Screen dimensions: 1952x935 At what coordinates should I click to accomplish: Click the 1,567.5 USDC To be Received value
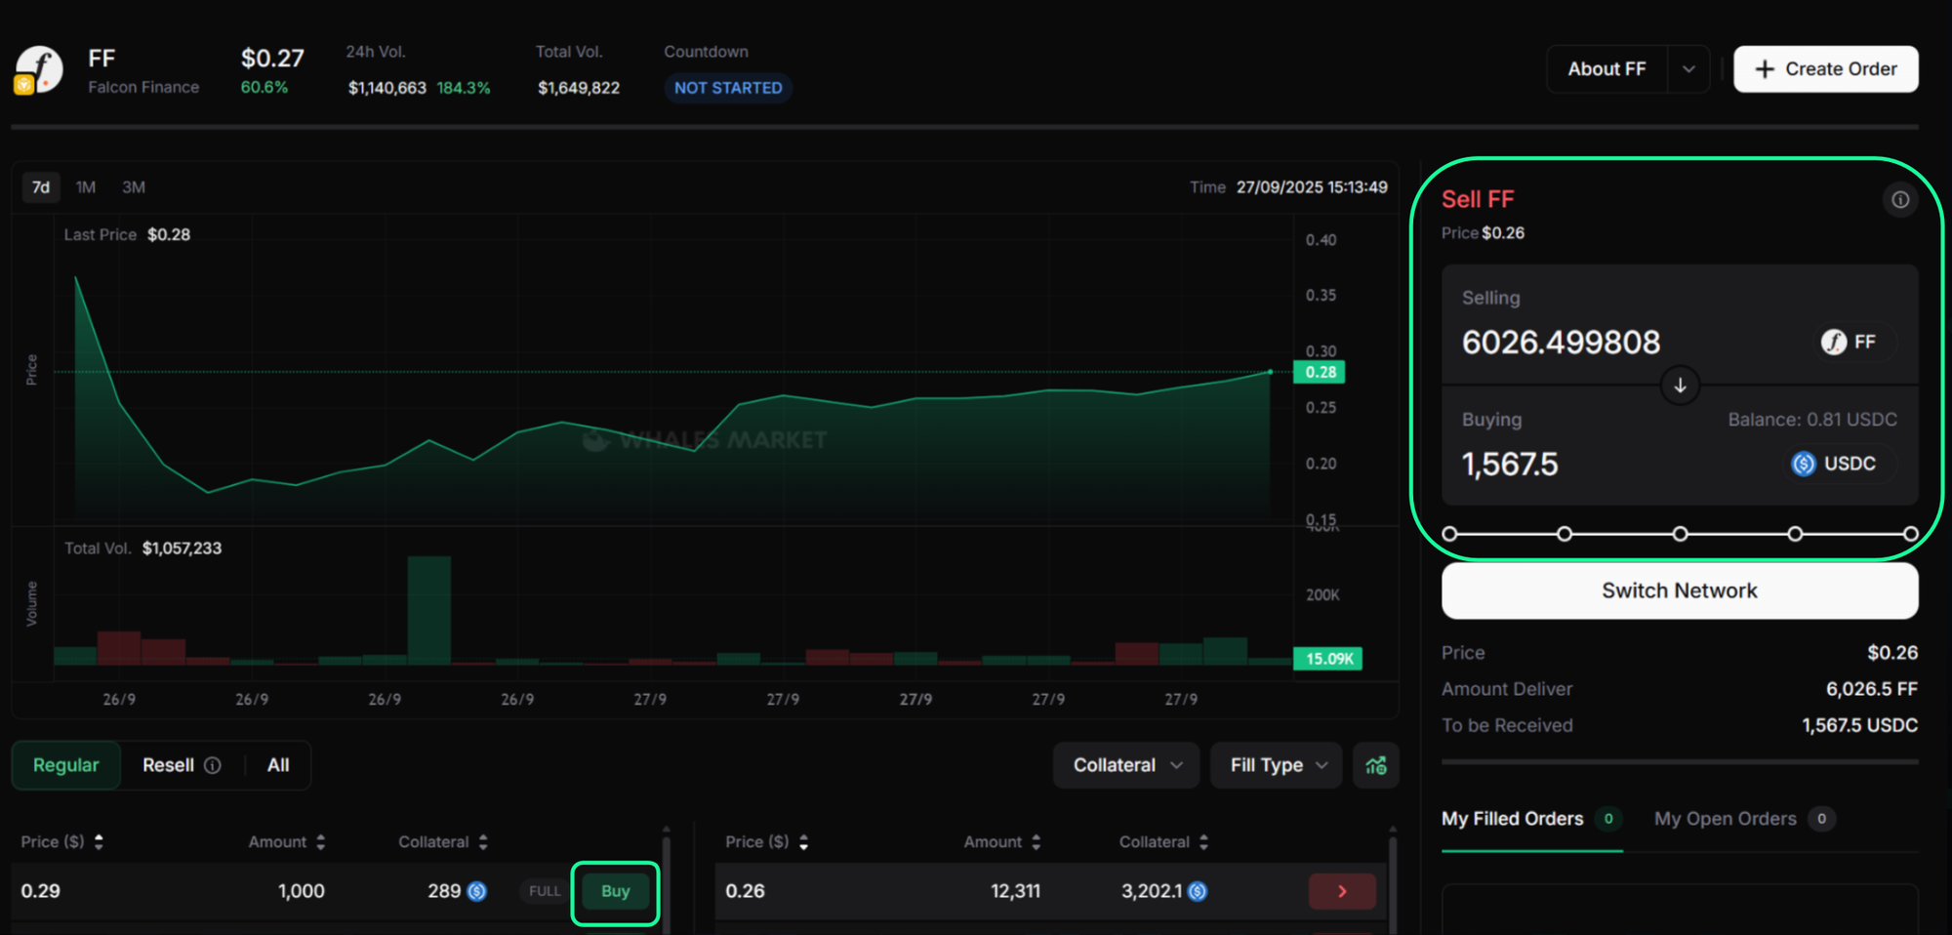click(1859, 725)
